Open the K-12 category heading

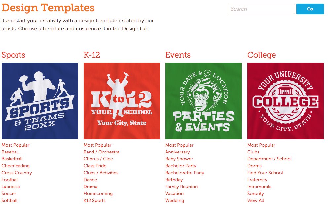click(92, 55)
